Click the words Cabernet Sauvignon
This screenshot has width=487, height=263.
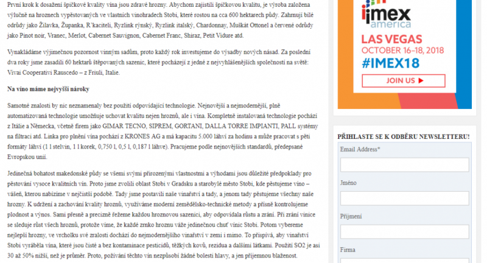[x=114, y=35]
